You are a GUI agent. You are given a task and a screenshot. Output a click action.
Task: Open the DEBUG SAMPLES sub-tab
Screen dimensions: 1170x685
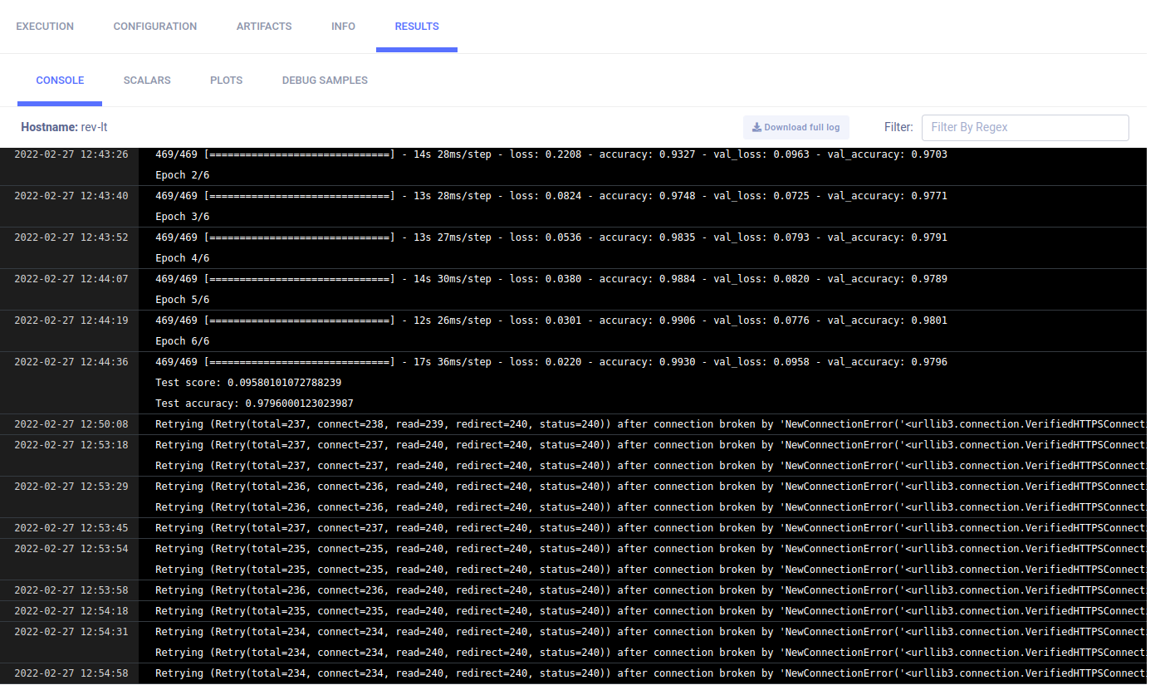pos(325,81)
